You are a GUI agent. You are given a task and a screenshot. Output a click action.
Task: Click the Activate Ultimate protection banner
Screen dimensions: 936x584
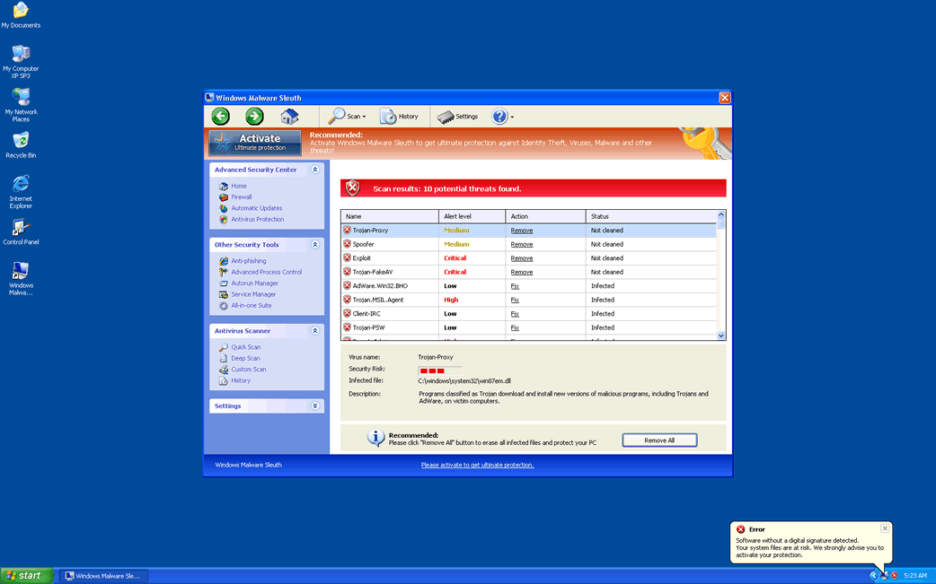pos(254,142)
